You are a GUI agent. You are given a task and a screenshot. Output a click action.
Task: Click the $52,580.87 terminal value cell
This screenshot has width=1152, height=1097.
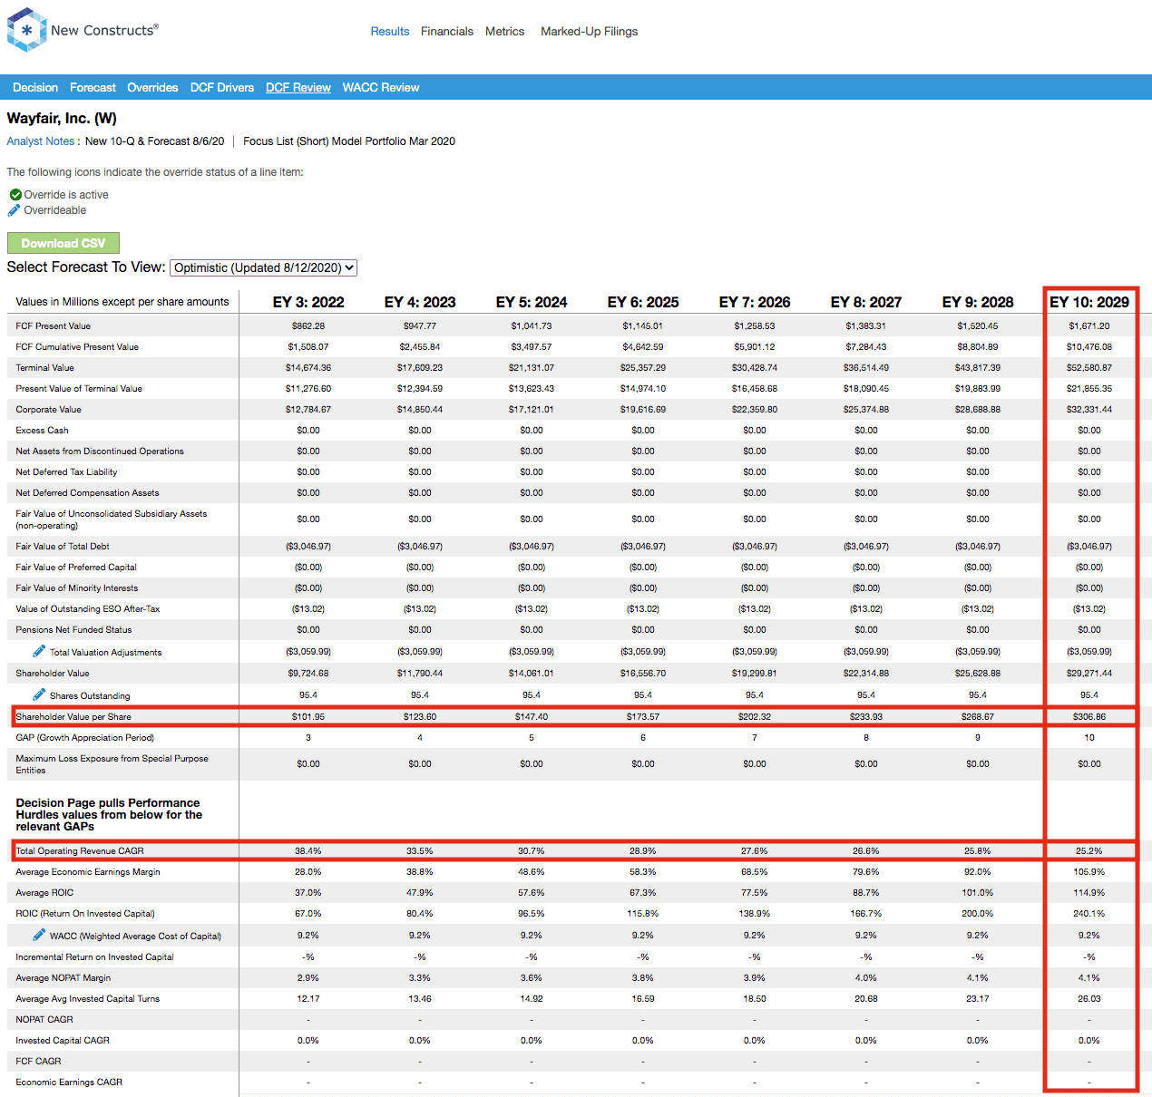click(1089, 367)
